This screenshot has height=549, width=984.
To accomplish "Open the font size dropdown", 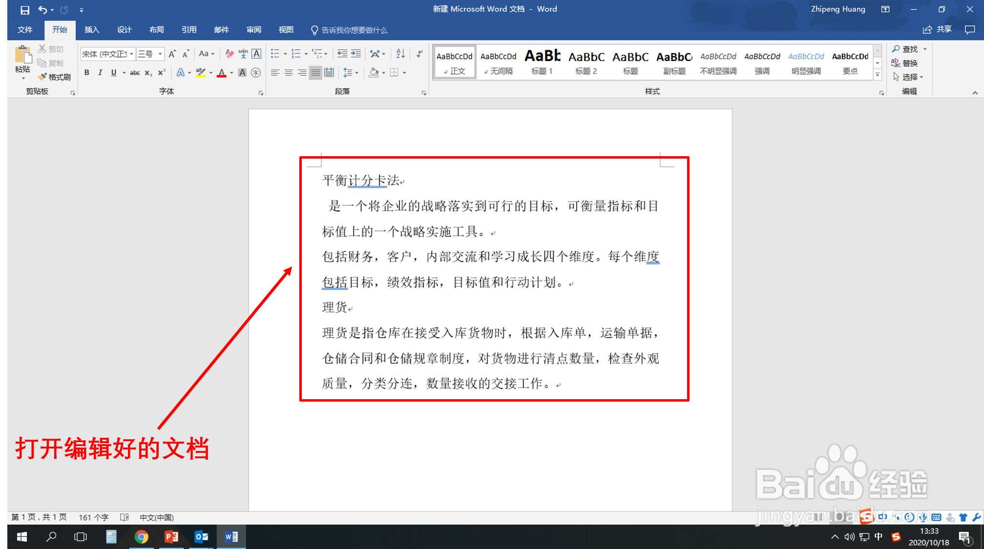I will pos(159,54).
